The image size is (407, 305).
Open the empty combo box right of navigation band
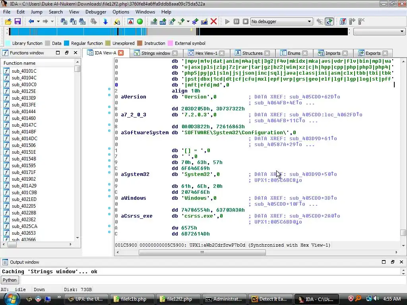[x=379, y=32]
